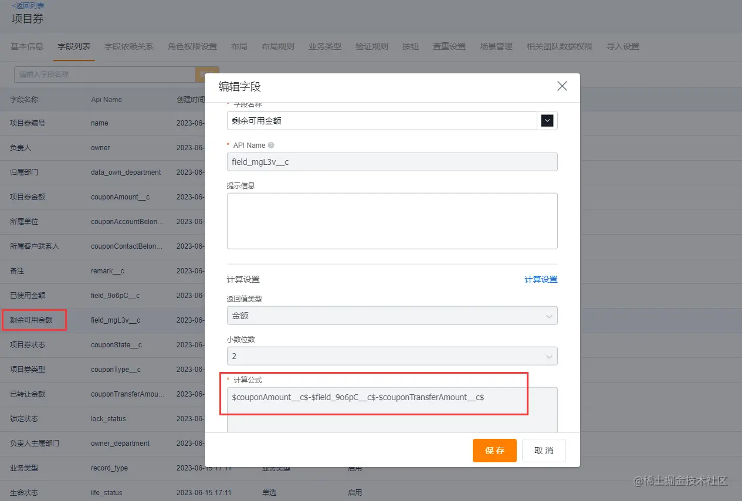The width and height of the screenshot is (742, 501).
Task: Click the owner_department Api Name cell
Action: (120, 444)
